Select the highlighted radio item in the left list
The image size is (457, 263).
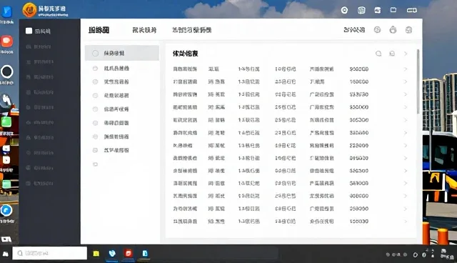(x=122, y=53)
